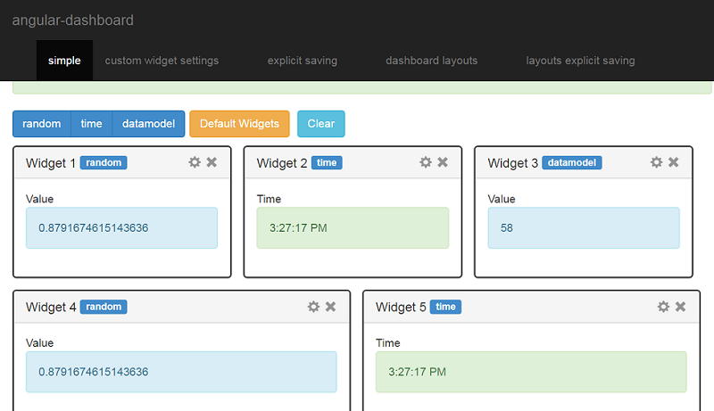
Task: Open settings gear for Widget 5
Action: 663,307
